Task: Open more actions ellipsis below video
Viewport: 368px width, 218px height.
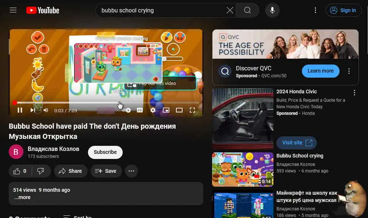Action: (131, 171)
